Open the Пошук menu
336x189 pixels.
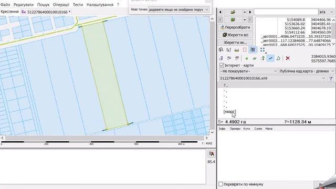click(x=43, y=5)
